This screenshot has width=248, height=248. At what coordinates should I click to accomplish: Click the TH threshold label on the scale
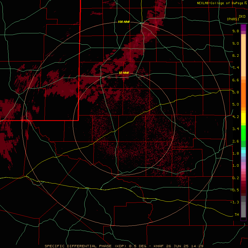[x=237, y=215]
